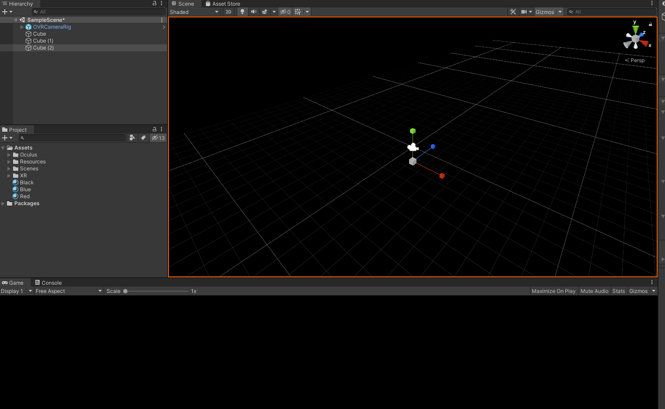This screenshot has width=665, height=409.
Task: Switch to the Asset Store tab
Action: click(222, 3)
